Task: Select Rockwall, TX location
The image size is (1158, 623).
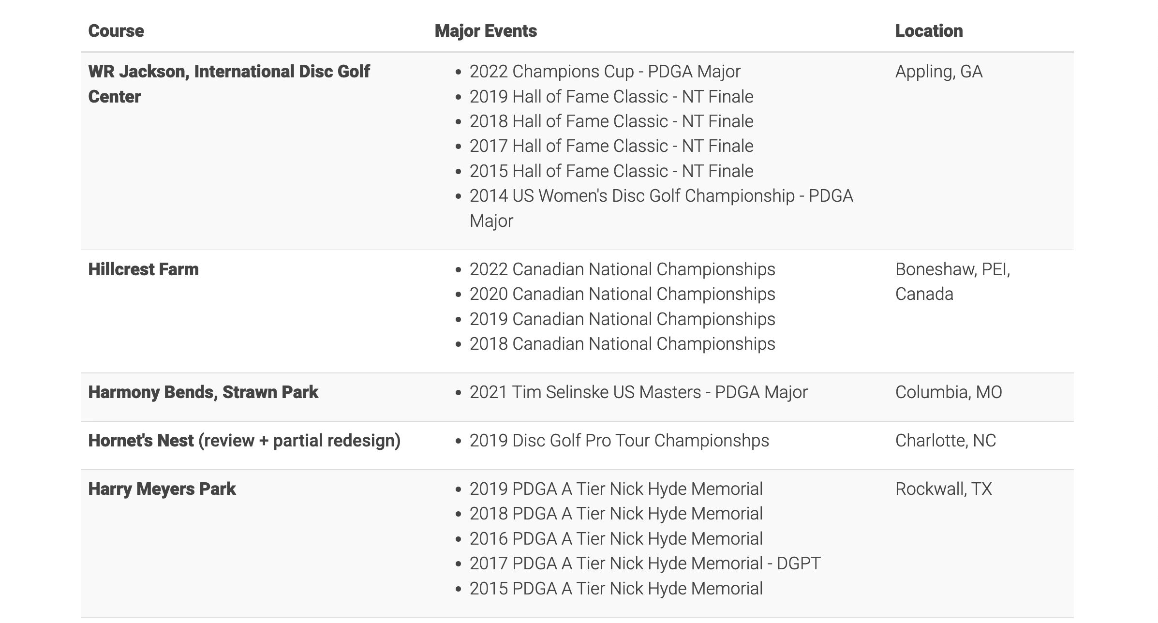Action: pyautogui.click(x=943, y=489)
